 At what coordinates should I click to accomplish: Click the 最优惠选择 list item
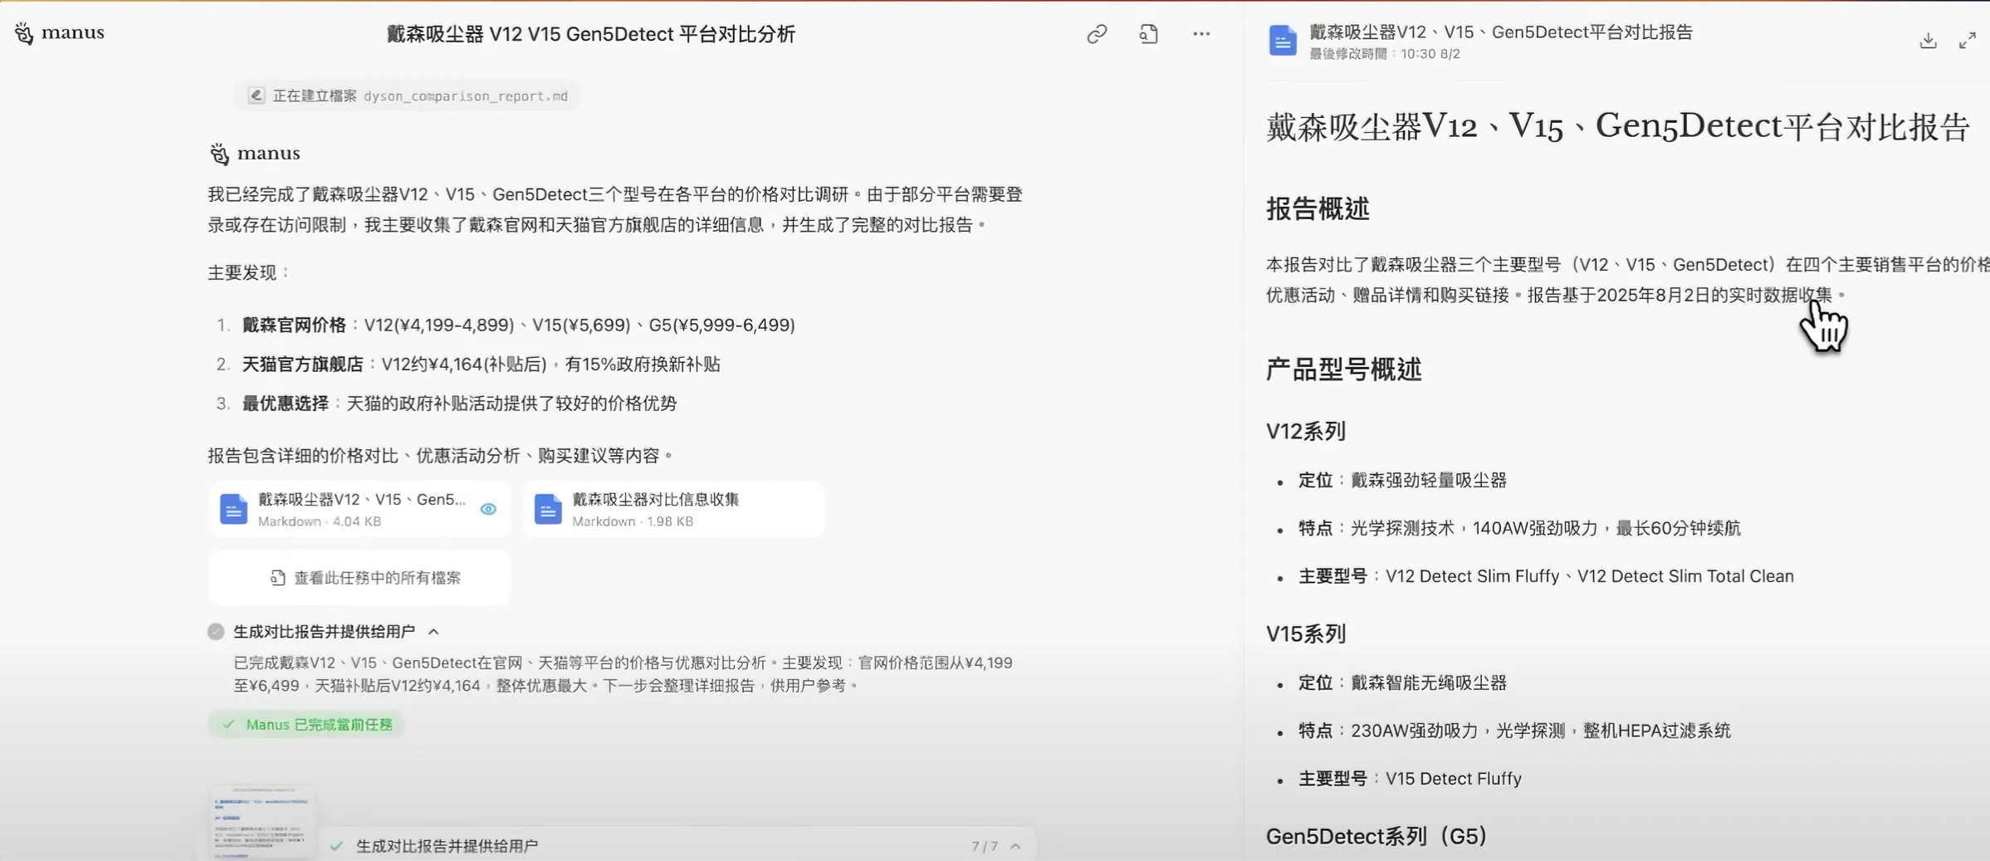[459, 404]
